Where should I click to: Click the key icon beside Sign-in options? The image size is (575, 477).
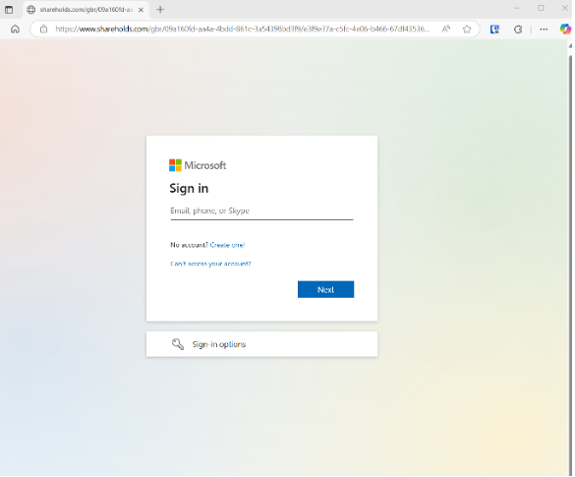coord(178,344)
